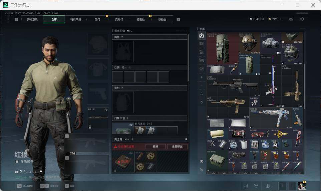Open the player avatar in bottom right

[x=302, y=186]
